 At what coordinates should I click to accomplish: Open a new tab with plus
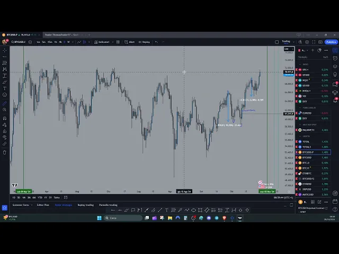89,35
